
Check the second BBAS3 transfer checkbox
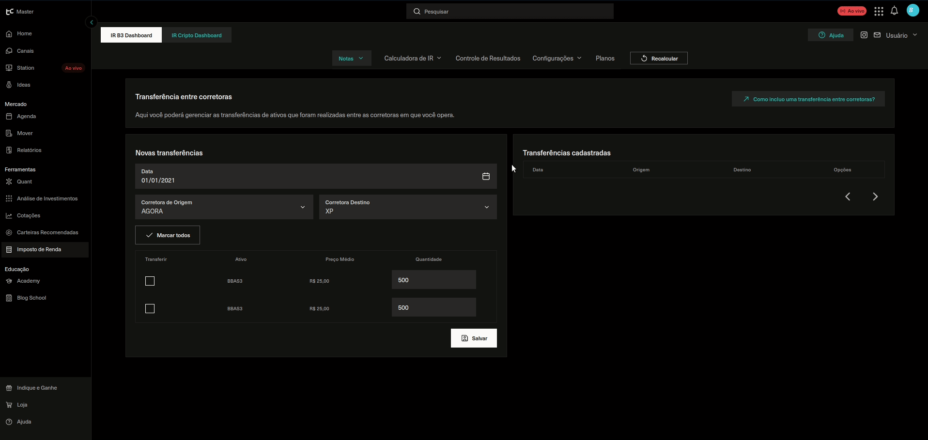[150, 309]
